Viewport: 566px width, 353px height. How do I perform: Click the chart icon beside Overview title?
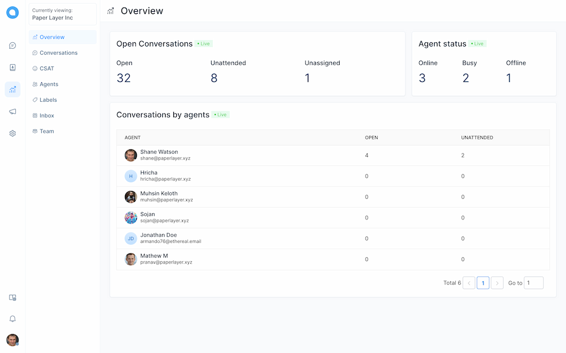[110, 11]
